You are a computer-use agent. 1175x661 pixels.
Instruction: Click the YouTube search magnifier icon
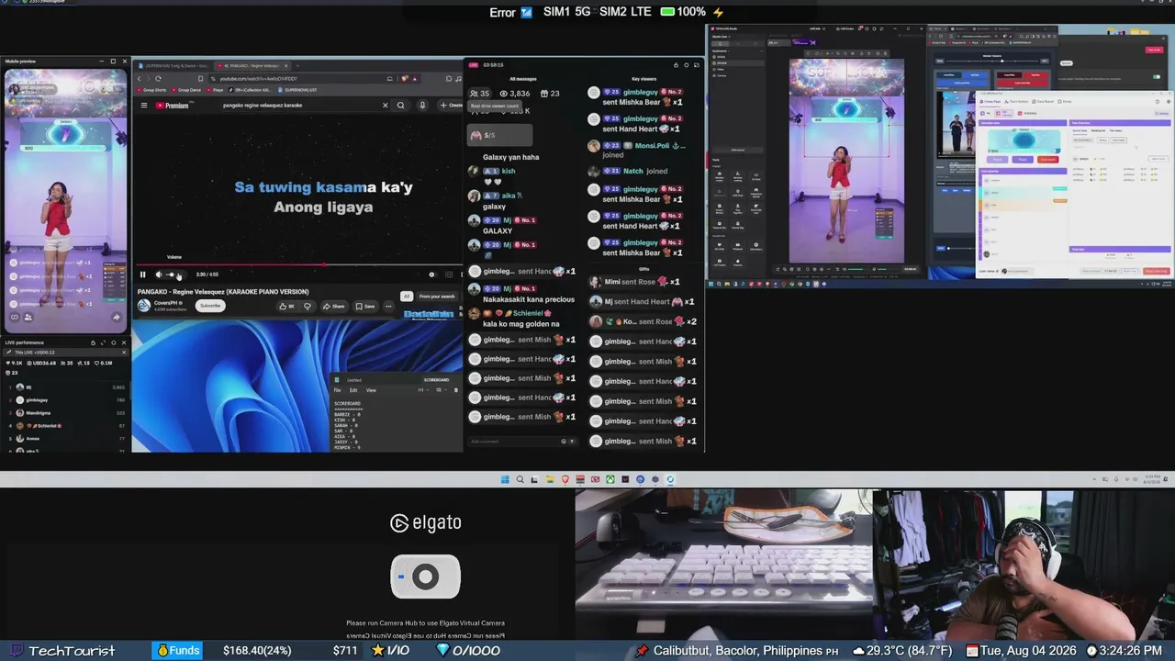[x=400, y=106]
